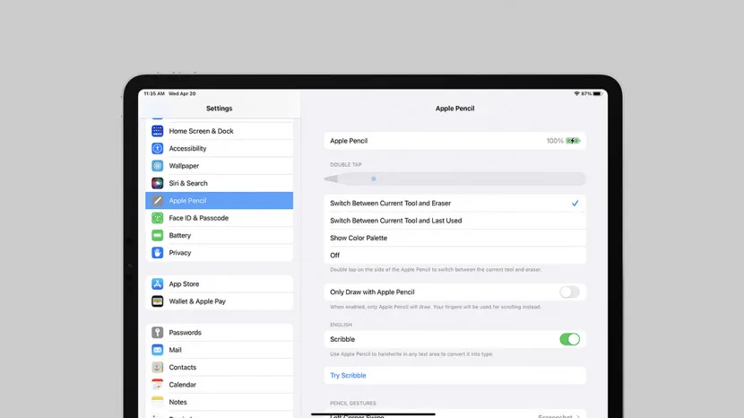Image resolution: width=744 pixels, height=418 pixels.
Task: Tap the Accessibility icon in sidebar
Action: pyautogui.click(x=158, y=148)
